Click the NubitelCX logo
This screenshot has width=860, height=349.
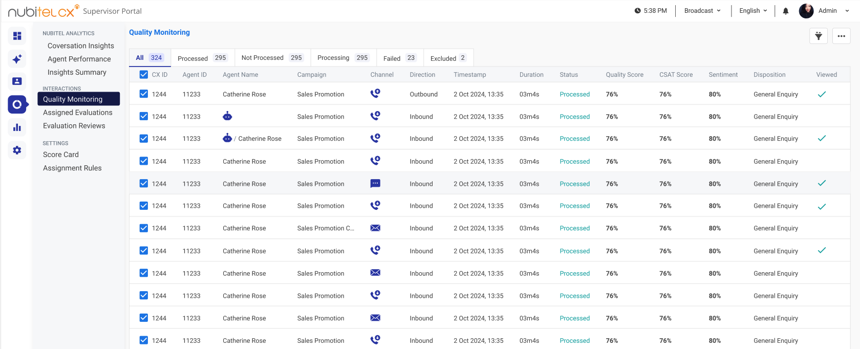44,11
